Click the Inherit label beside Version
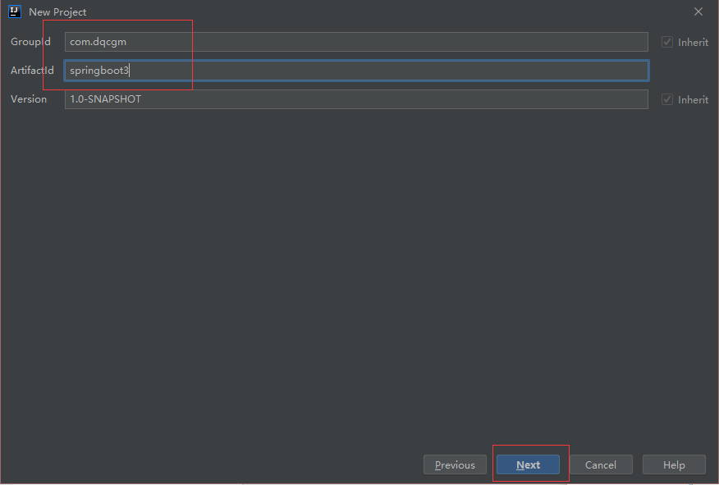The image size is (719, 485). [693, 99]
